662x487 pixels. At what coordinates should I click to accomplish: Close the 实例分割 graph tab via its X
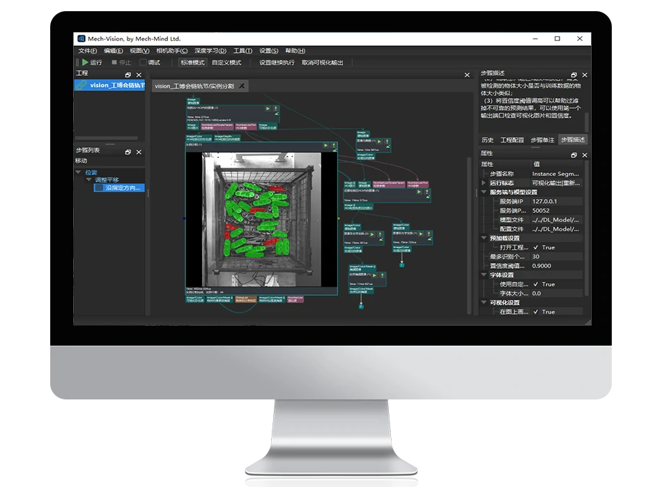242,86
